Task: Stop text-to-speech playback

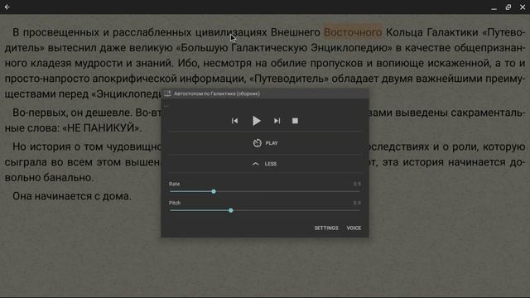Action: (295, 121)
